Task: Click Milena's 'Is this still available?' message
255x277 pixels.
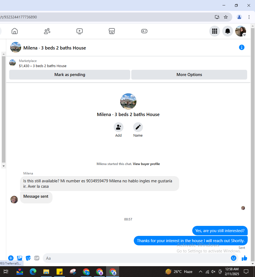Action: [100, 184]
